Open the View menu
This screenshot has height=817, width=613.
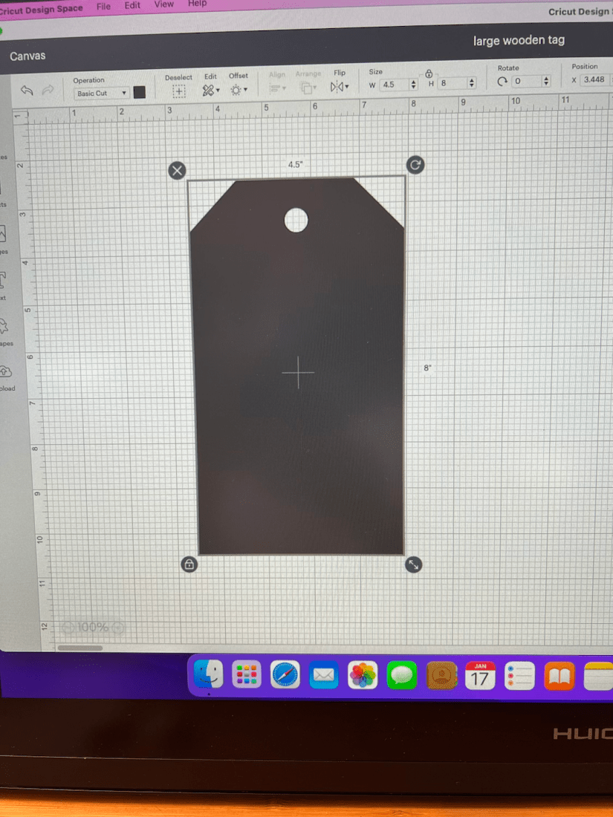163,4
